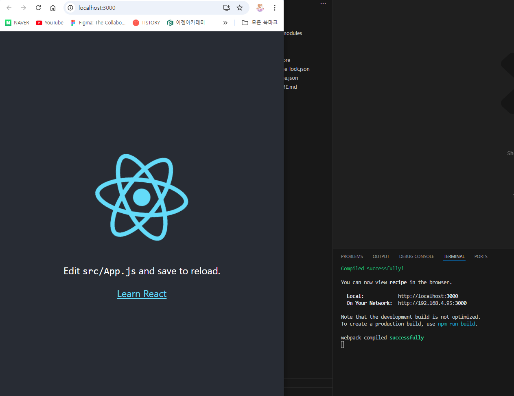Image resolution: width=514 pixels, height=396 pixels.
Task: Switch to the PROBLEMS panel tab
Action: [x=352, y=256]
